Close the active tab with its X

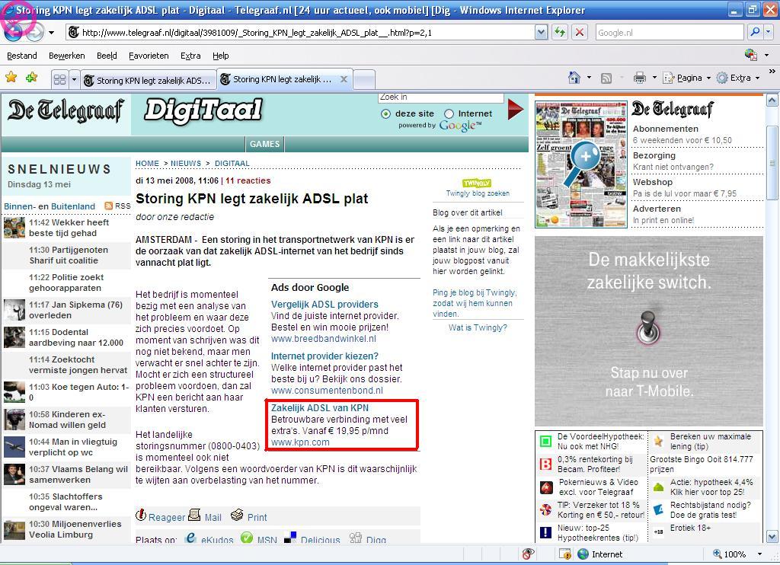pyautogui.click(x=344, y=79)
